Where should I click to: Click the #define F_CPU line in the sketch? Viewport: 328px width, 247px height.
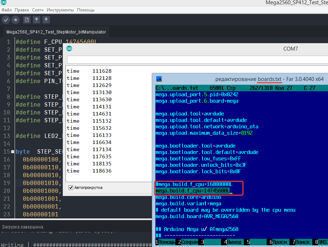click(x=56, y=42)
